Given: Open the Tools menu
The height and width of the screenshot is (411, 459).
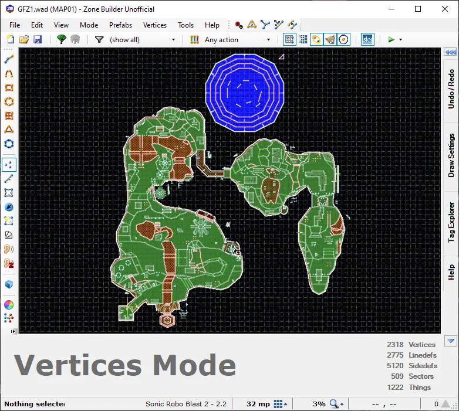Looking at the screenshot, I should (185, 25).
